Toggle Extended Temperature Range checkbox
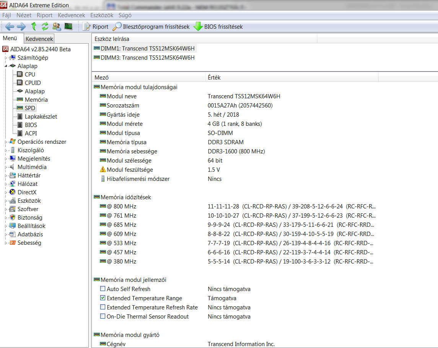438x348 pixels. click(103, 298)
